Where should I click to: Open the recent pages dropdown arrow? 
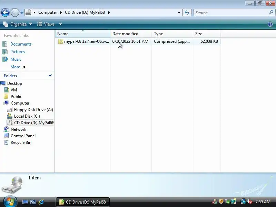tap(22, 13)
